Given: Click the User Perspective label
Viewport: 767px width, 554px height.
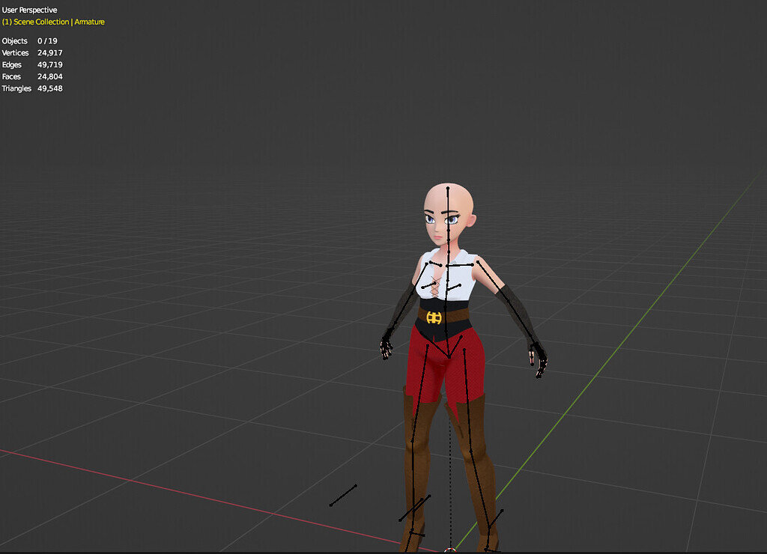Looking at the screenshot, I should click(30, 9).
